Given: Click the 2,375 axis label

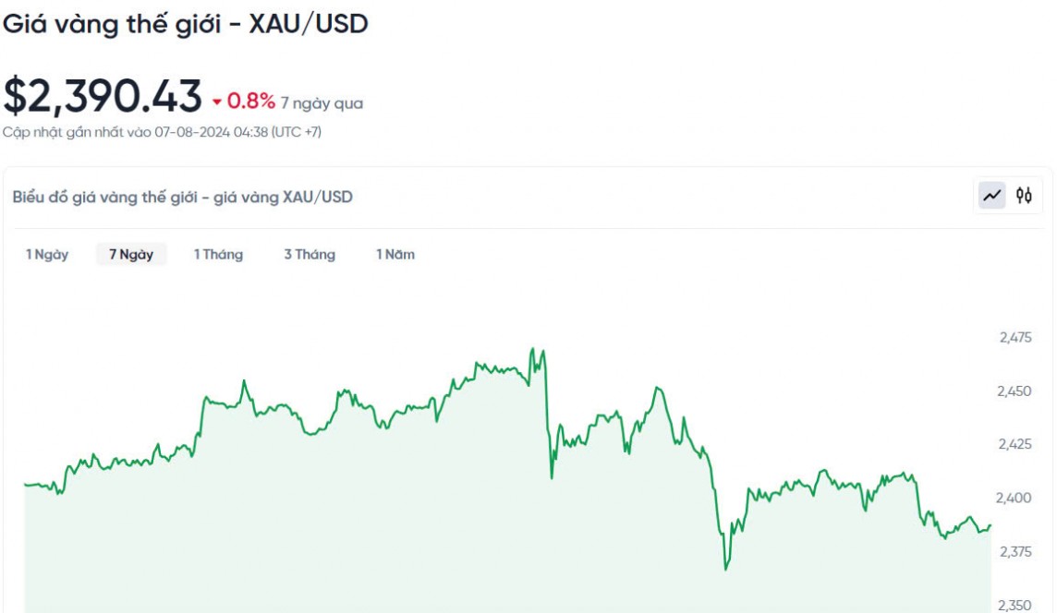Looking at the screenshot, I should pyautogui.click(x=1015, y=552).
